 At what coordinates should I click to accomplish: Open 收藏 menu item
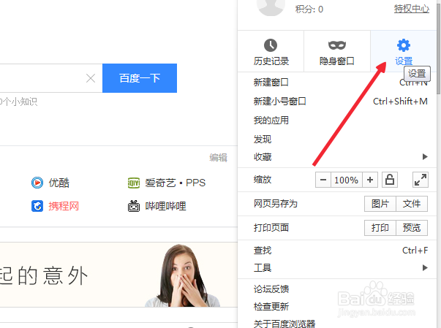click(337, 157)
